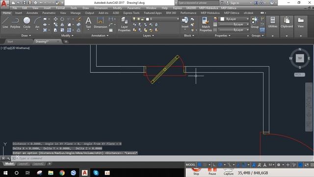Toggle the grid display in status bar
Screen dimensions: 314x177
[200, 165]
